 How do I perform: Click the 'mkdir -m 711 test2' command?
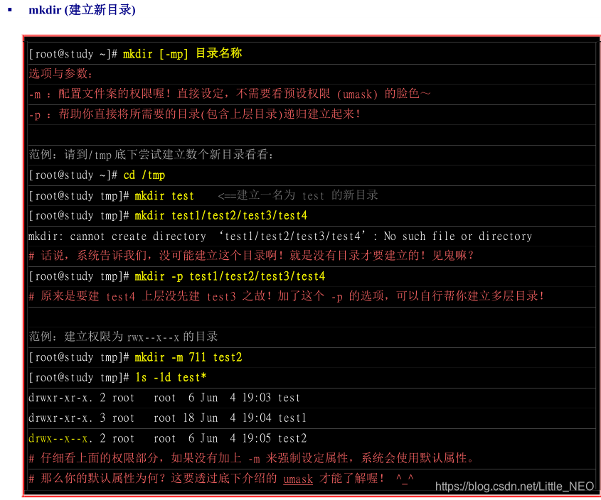click(x=188, y=357)
